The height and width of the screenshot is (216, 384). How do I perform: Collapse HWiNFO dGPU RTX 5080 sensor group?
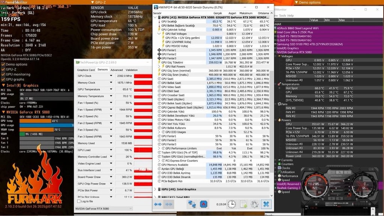coord(155,17)
